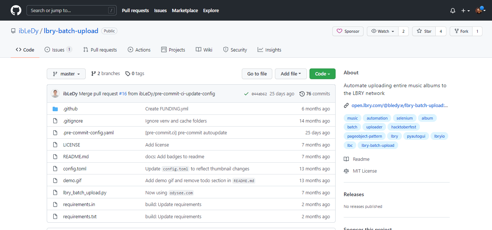This screenshot has width=492, height=230.
Task: Click the GitHub logo icon
Action: (16, 10)
